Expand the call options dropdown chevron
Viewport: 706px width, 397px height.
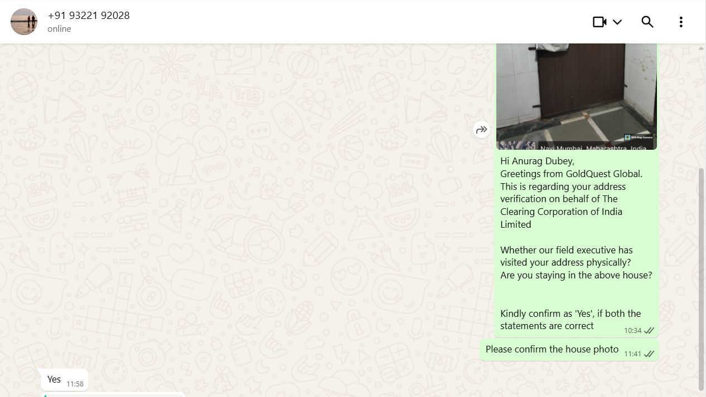coord(617,22)
